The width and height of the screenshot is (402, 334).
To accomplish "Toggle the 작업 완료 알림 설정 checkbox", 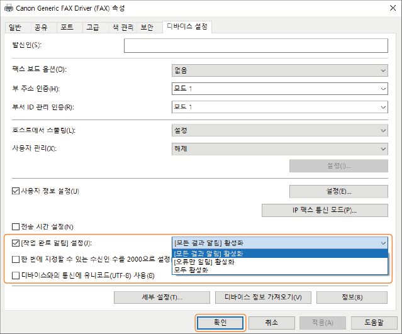I will click(16, 242).
